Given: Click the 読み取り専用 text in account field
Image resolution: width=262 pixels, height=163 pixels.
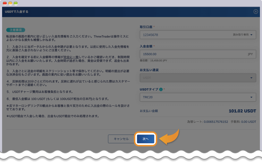Looking at the screenshot, I should tap(241, 35).
